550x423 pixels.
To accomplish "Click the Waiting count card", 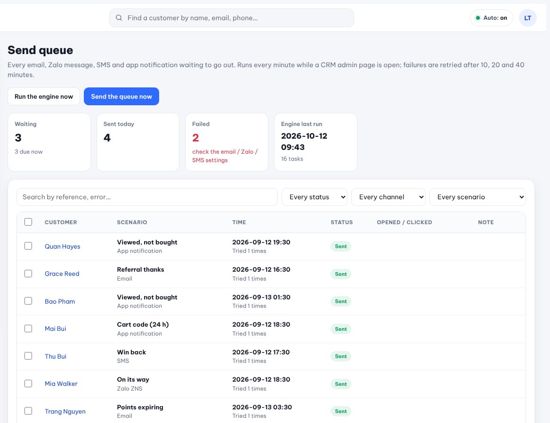I will pos(49,142).
